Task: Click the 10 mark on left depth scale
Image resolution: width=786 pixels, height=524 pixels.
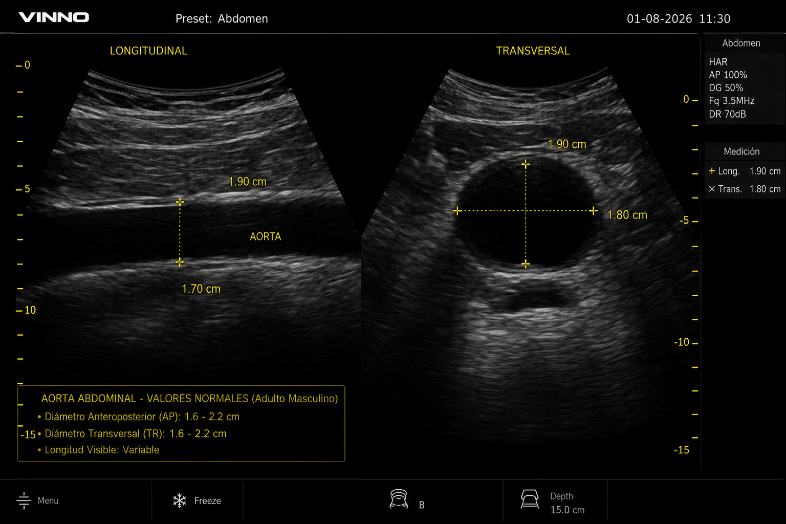Action: (x=26, y=310)
